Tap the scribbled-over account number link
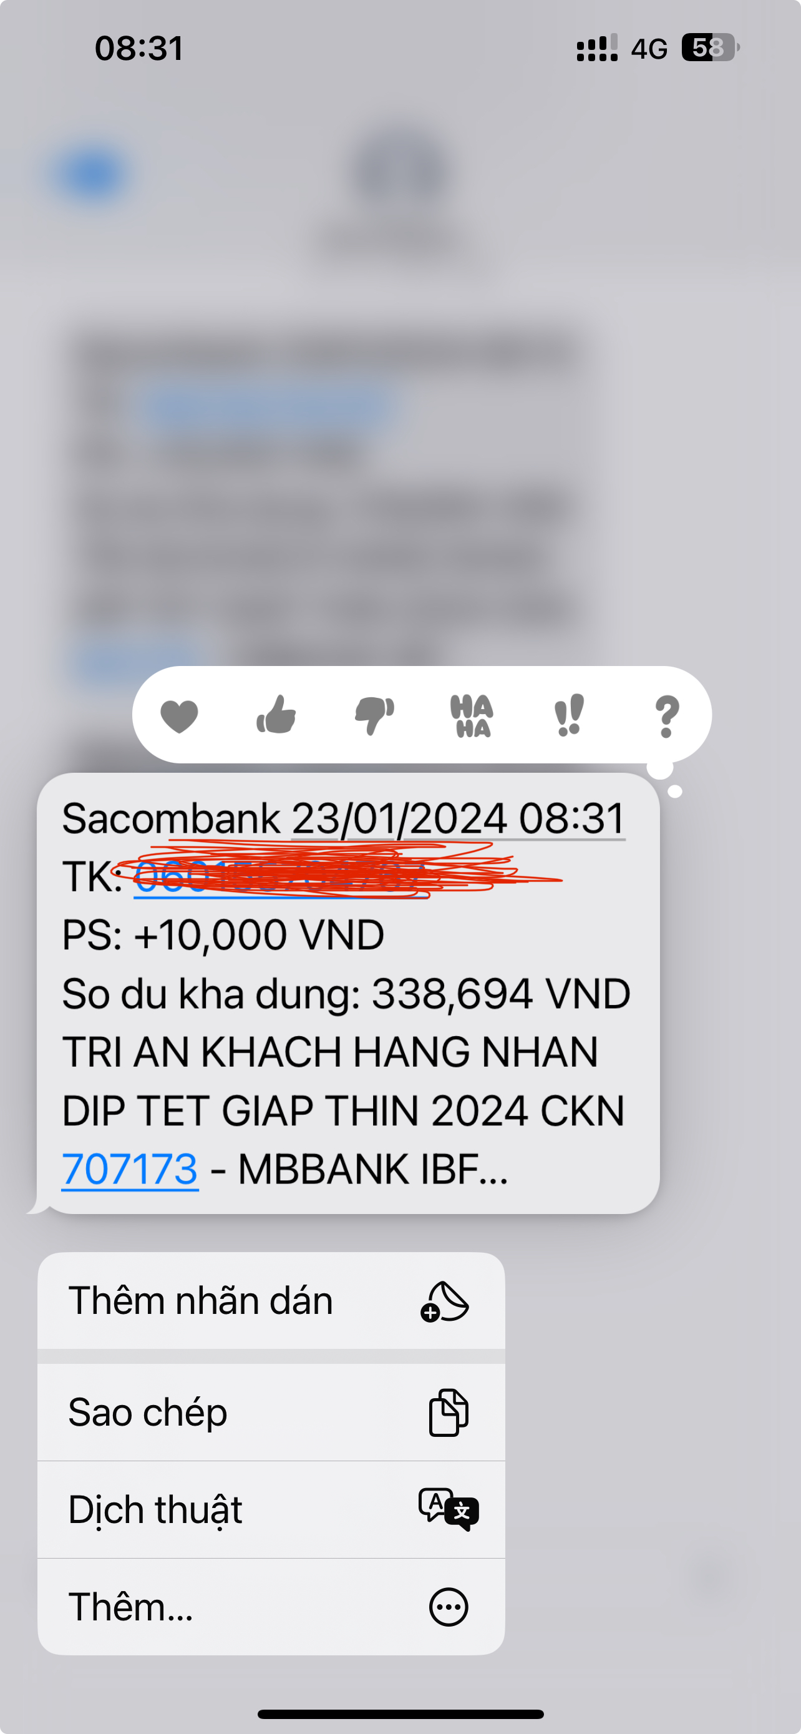This screenshot has height=1734, width=801. click(283, 877)
